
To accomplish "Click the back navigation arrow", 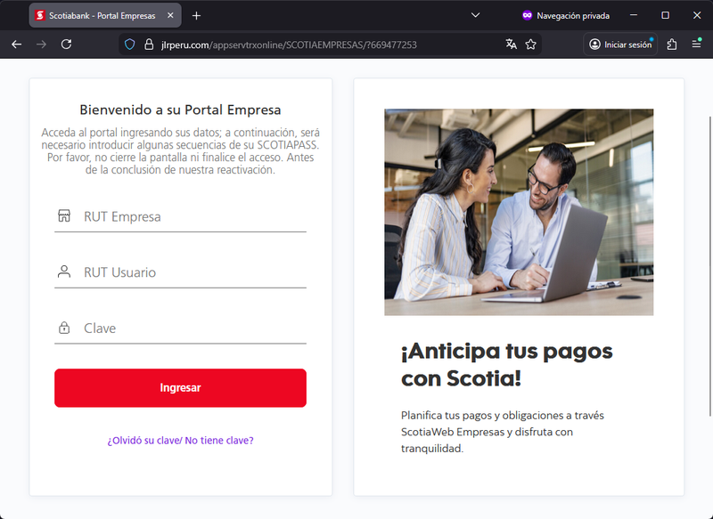I will pos(16,45).
